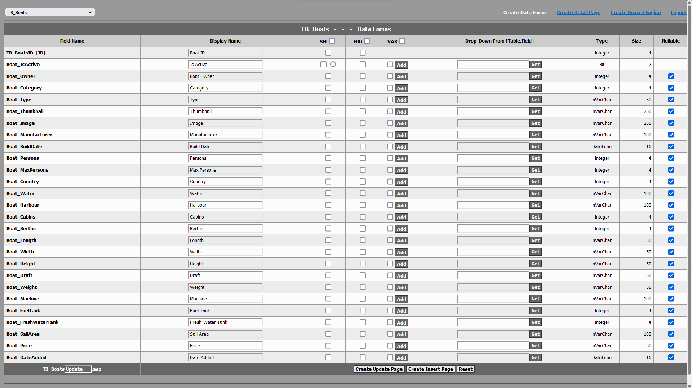Image resolution: width=692 pixels, height=388 pixels.
Task: Toggle the SEL column header checkbox
Action: click(x=332, y=41)
